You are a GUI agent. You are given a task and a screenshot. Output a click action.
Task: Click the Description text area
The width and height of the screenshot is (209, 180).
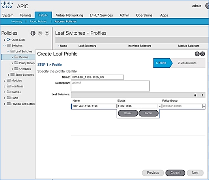point(110,86)
